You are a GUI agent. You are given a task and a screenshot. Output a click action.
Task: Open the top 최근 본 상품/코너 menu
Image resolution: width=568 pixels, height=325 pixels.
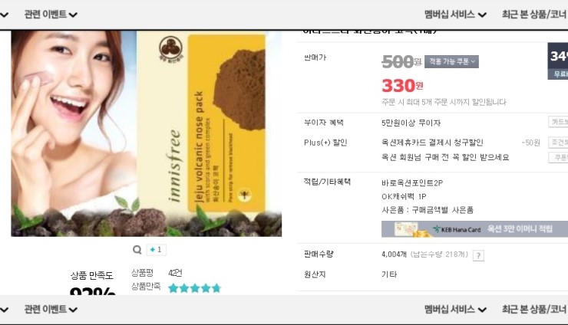coord(535,15)
